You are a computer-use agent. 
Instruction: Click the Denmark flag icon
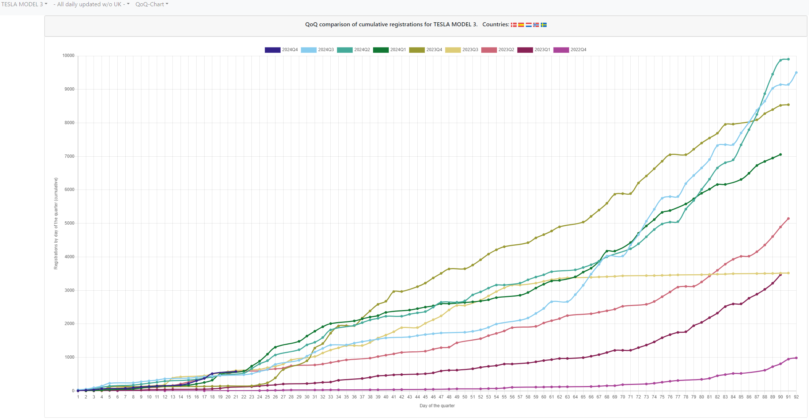514,25
